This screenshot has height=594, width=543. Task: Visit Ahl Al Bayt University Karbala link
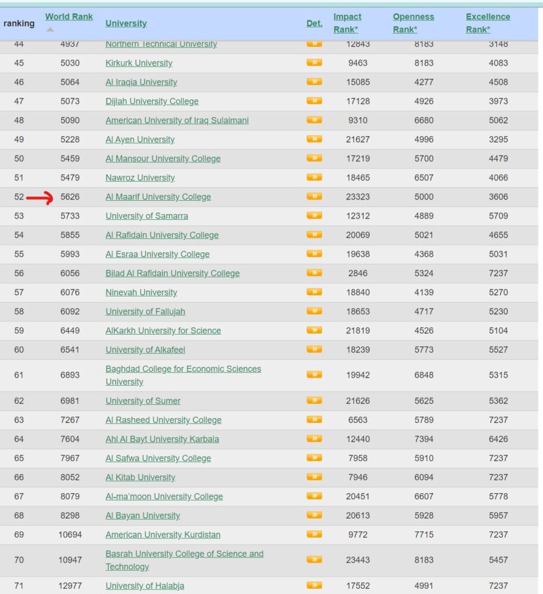click(x=162, y=439)
